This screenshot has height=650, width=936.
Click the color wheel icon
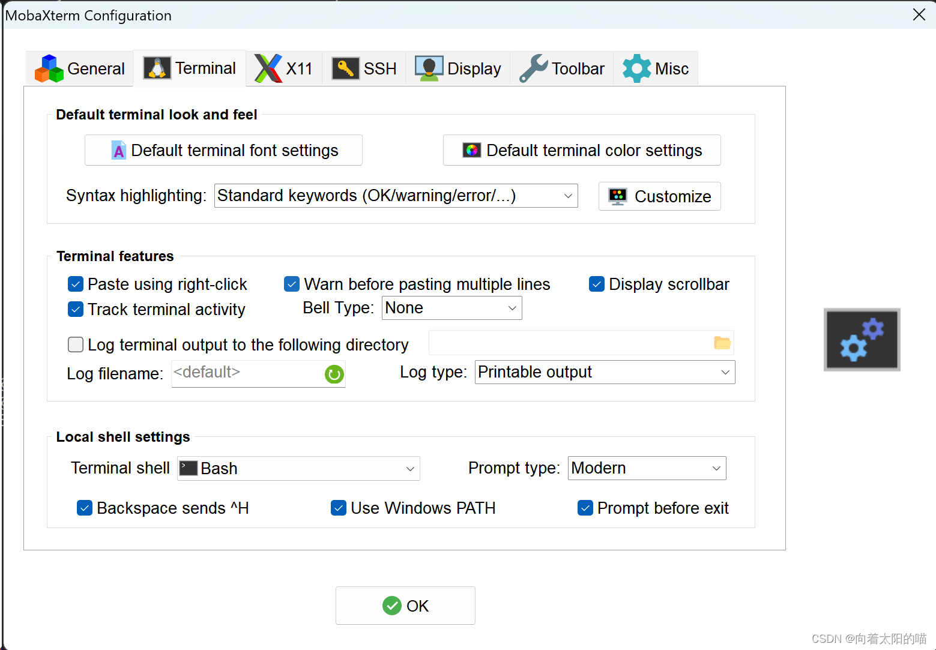coord(472,150)
